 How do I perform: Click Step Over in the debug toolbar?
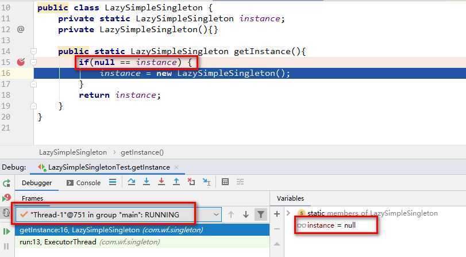tap(132, 182)
